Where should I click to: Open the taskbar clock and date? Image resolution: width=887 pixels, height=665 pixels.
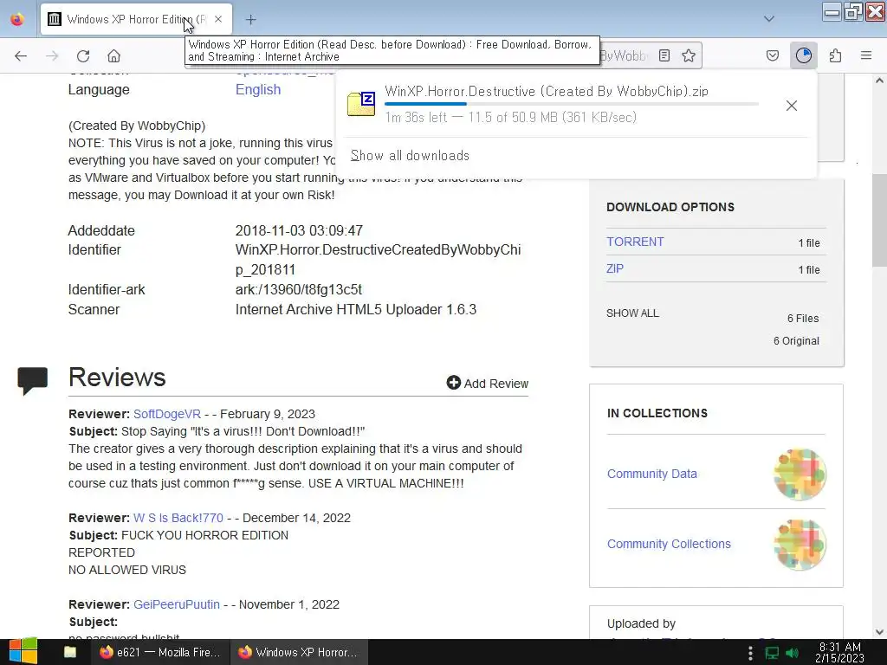pos(839,652)
